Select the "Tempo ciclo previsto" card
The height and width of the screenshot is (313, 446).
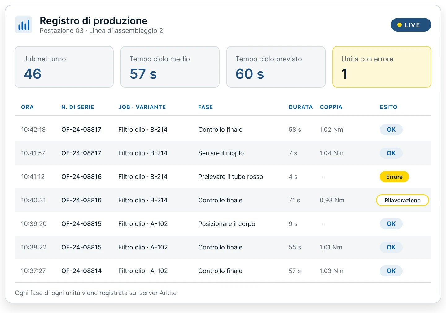(x=276, y=67)
